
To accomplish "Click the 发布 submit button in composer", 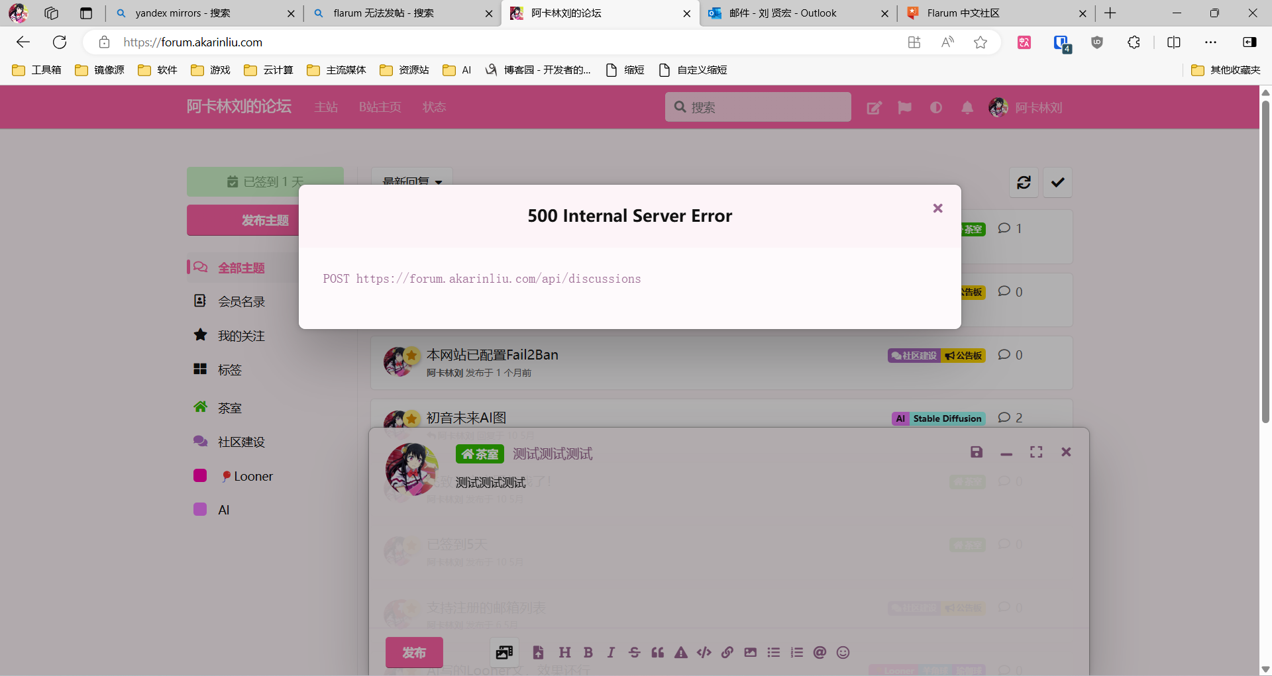I will coord(414,653).
